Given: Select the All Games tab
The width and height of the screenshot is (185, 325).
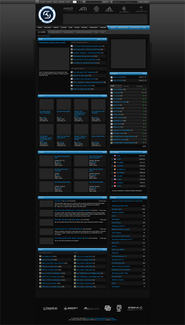Looking at the screenshot, I should point(42,32).
